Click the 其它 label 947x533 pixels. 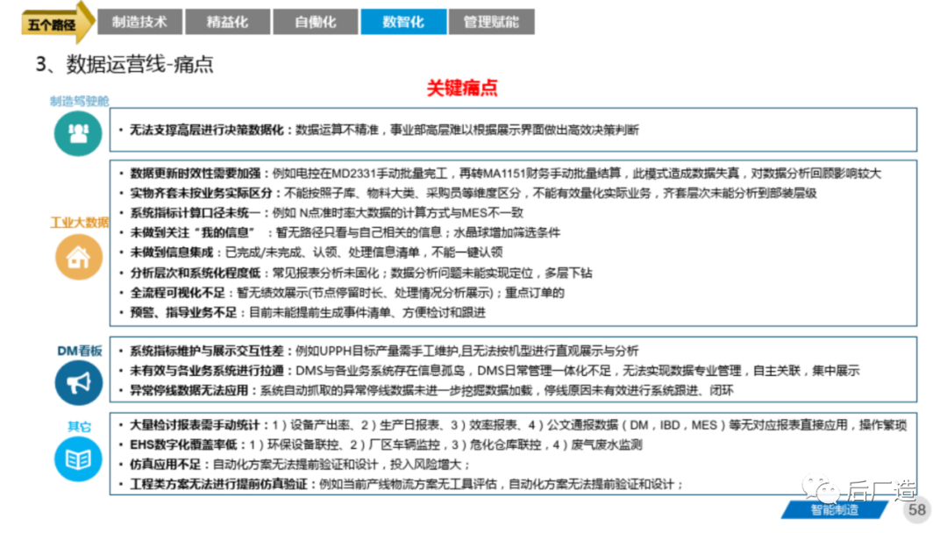[x=79, y=427]
